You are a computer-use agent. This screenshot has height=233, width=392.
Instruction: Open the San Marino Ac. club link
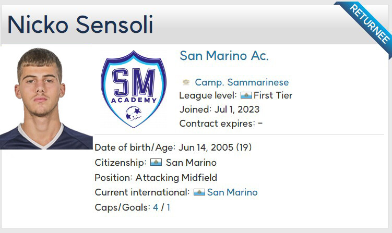[224, 56]
